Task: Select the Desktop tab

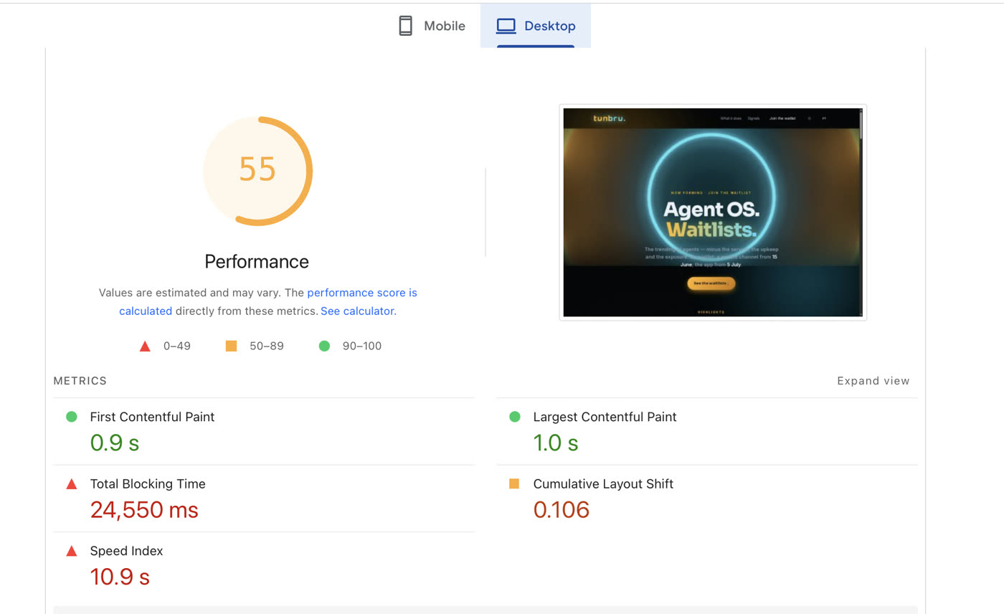Action: (536, 26)
